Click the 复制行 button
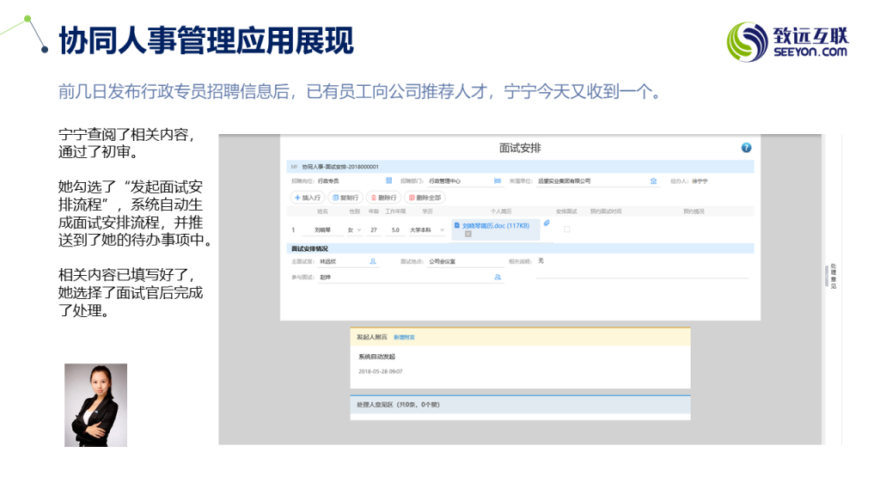The width and height of the screenshot is (880, 495). click(x=345, y=197)
